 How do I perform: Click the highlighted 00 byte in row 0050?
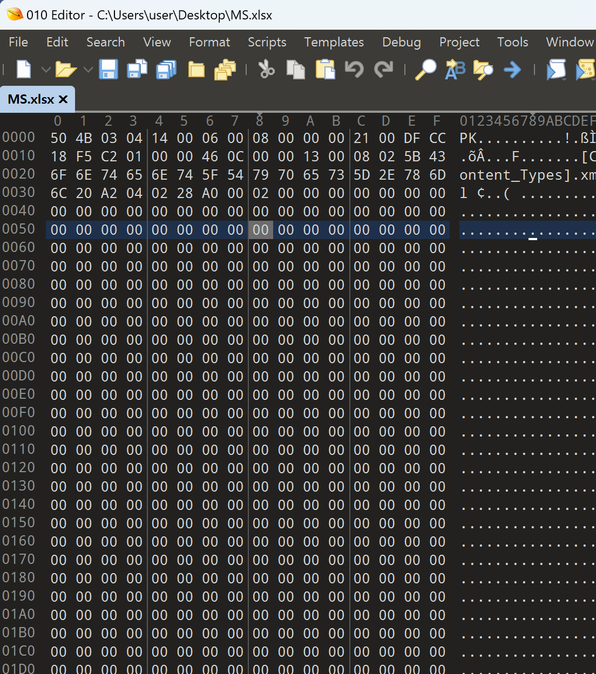click(x=261, y=230)
